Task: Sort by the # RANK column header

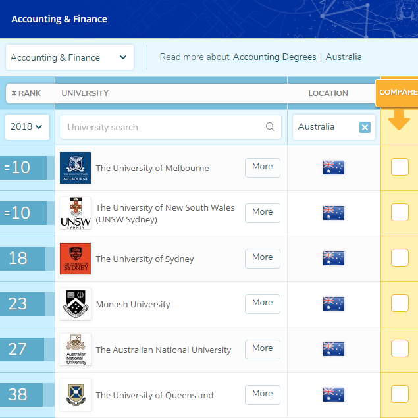Action: 26,93
